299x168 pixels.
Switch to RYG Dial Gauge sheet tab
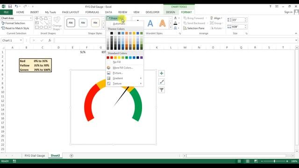(35, 155)
